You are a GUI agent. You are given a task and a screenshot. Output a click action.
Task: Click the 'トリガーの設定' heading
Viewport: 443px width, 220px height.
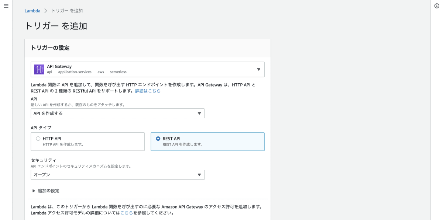pyautogui.click(x=50, y=48)
